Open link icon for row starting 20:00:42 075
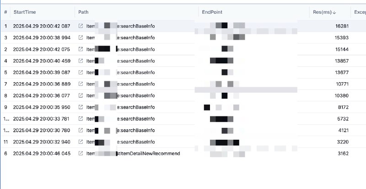Screen dimensions: 366x189 tap(81, 49)
